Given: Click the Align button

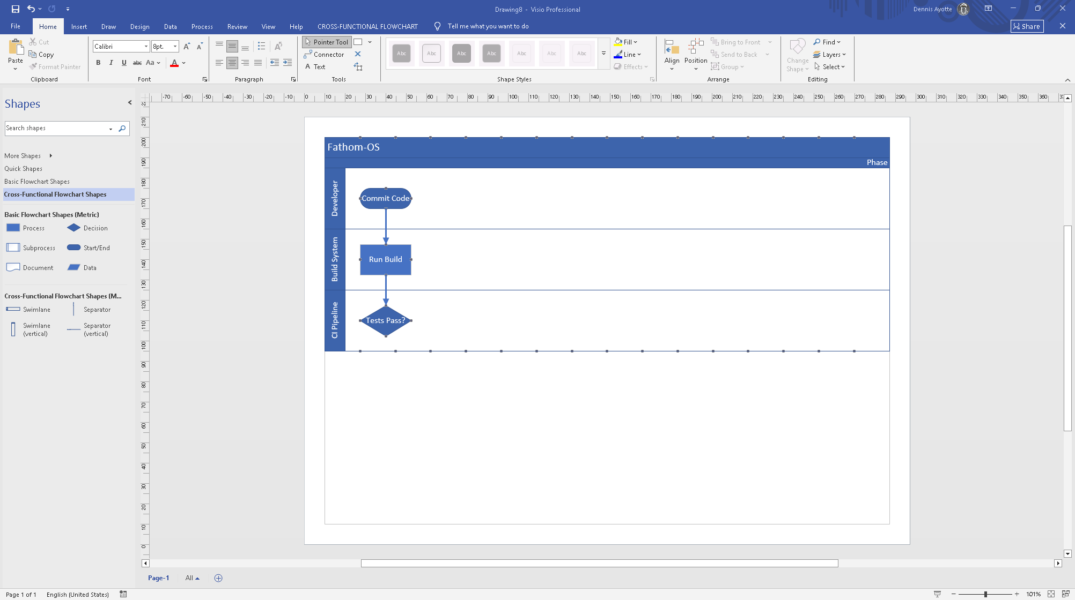Looking at the screenshot, I should pos(672,54).
